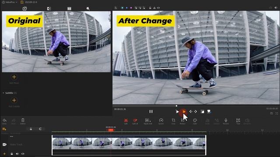The image size is (280, 157).
Task: Open the Transitions tab
Action: [x=49, y=9]
